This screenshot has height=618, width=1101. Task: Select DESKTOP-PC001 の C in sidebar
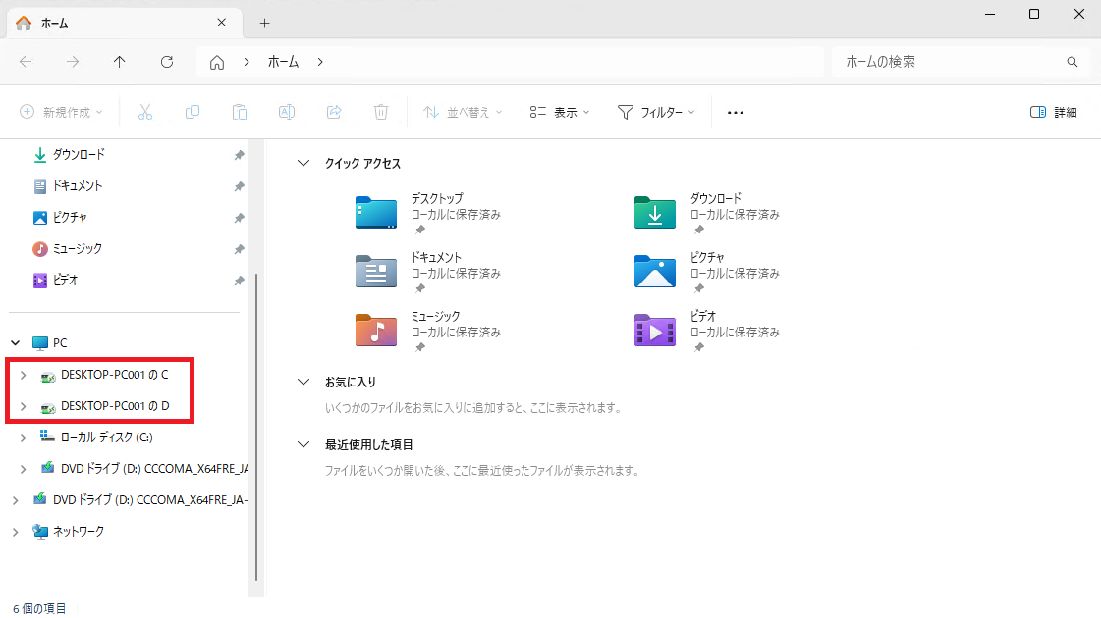115,376
